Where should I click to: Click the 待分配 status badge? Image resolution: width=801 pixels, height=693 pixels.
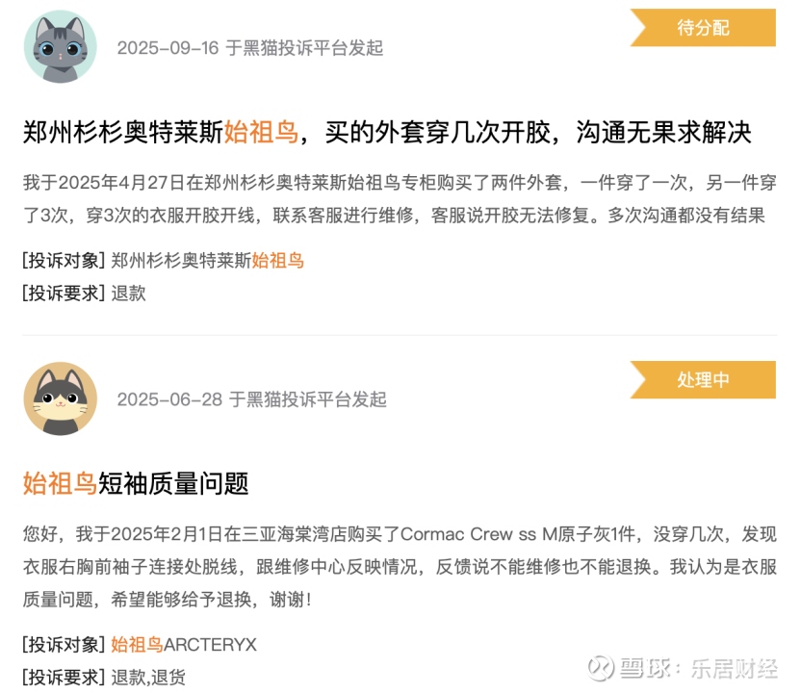point(703,28)
